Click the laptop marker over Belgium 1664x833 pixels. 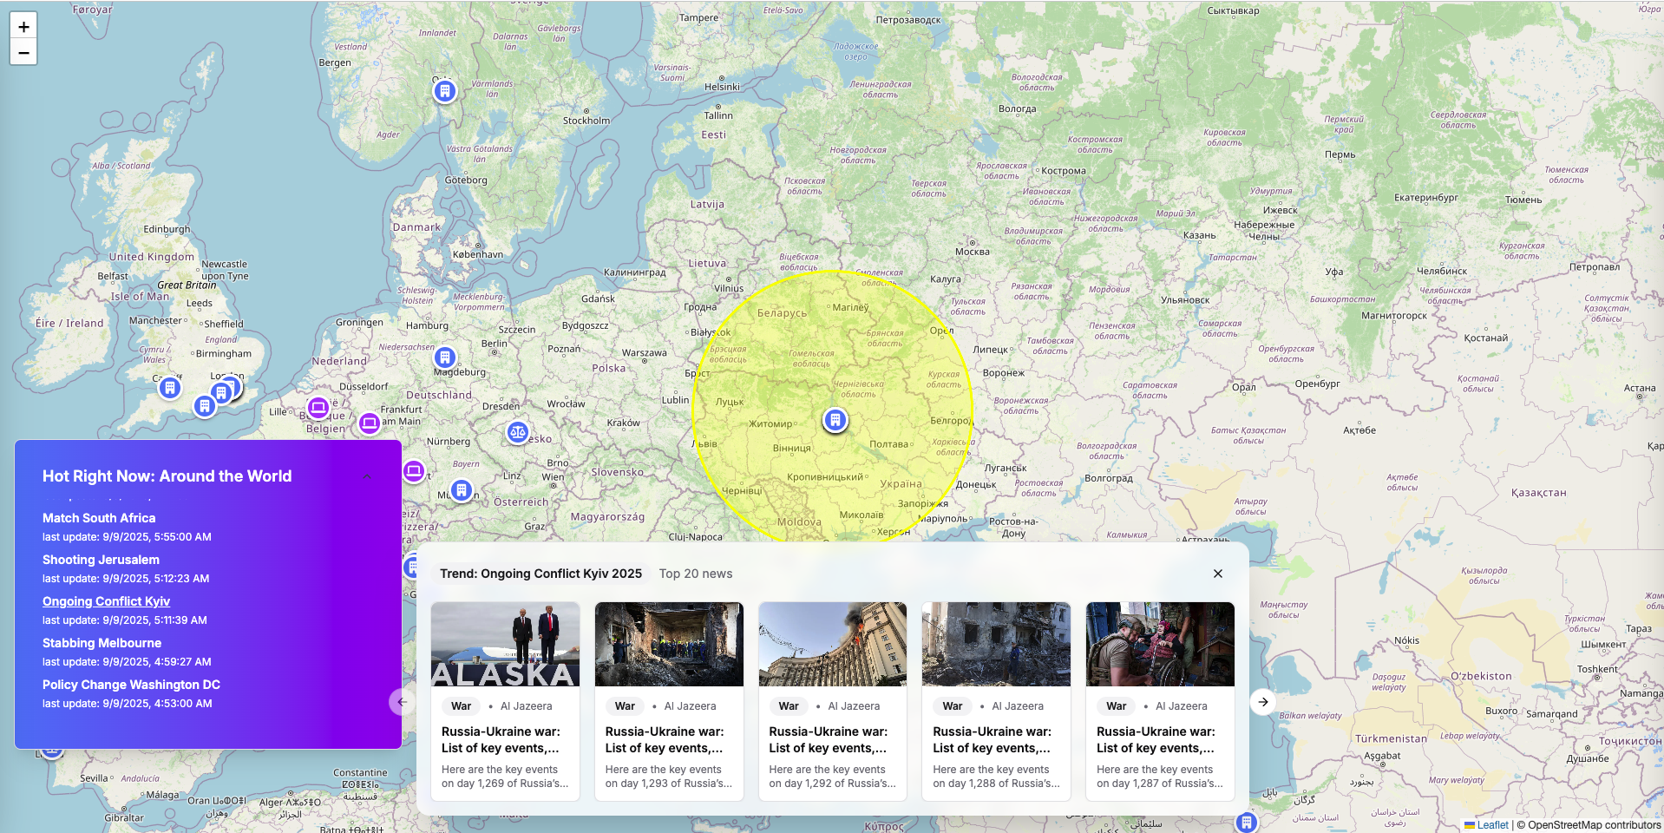point(318,406)
